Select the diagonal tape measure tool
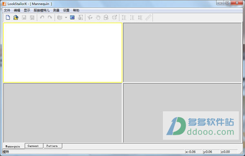This screenshot has height=156, width=245. click(x=148, y=17)
